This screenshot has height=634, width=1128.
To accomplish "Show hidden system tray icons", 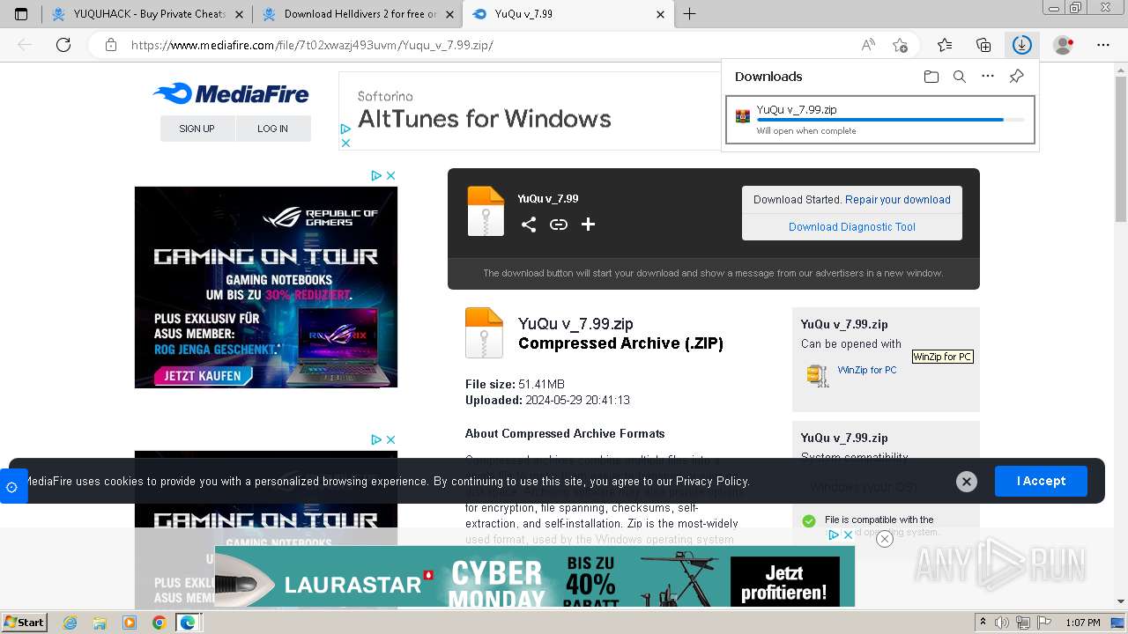I will tap(983, 623).
